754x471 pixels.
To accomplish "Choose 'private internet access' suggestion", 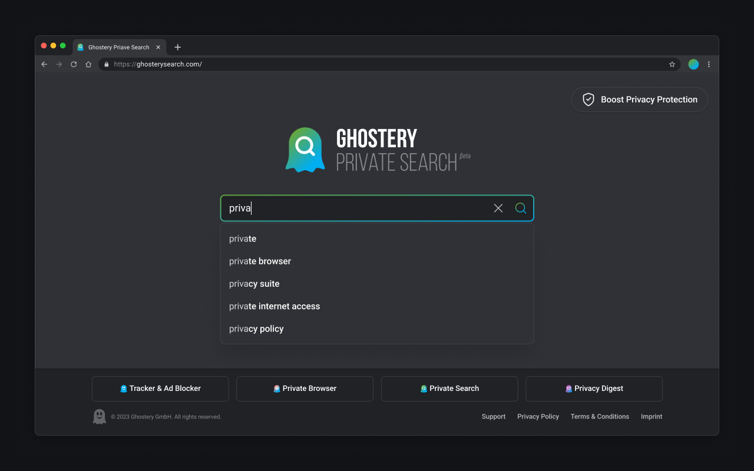I will (x=377, y=306).
